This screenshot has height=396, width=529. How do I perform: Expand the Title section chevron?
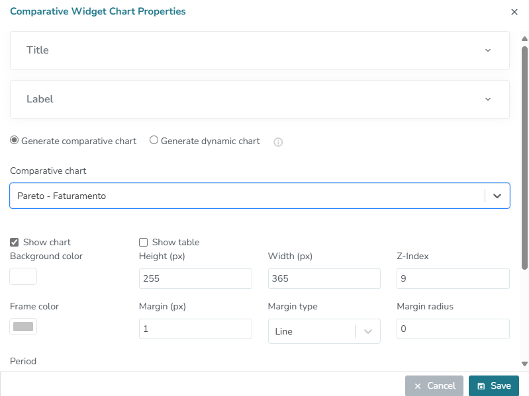coord(488,50)
